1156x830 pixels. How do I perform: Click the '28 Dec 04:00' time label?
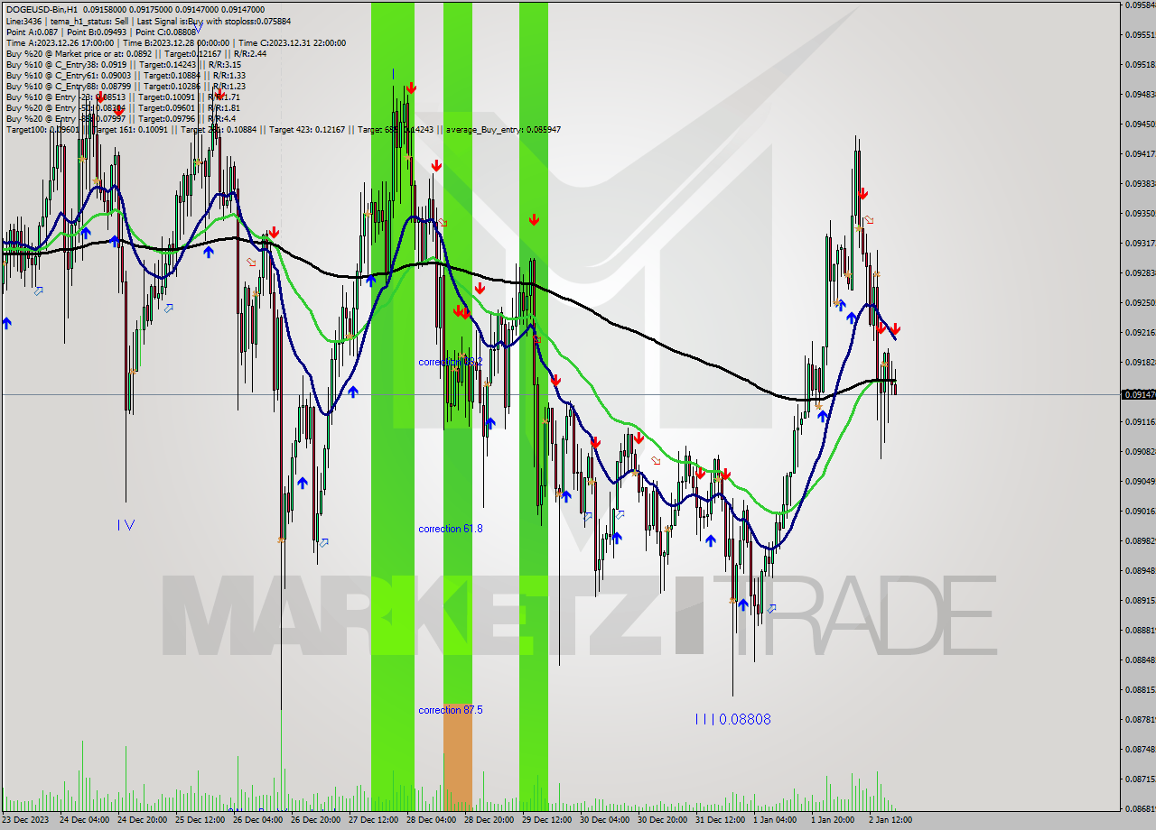click(431, 820)
